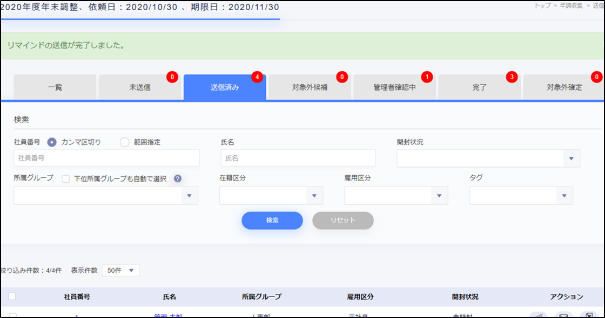This screenshot has height=318, width=605.
Task: Go to the 完了 tab
Action: click(x=479, y=87)
